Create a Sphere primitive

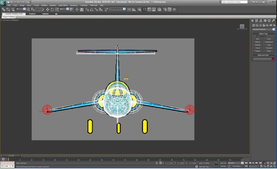point(257,42)
